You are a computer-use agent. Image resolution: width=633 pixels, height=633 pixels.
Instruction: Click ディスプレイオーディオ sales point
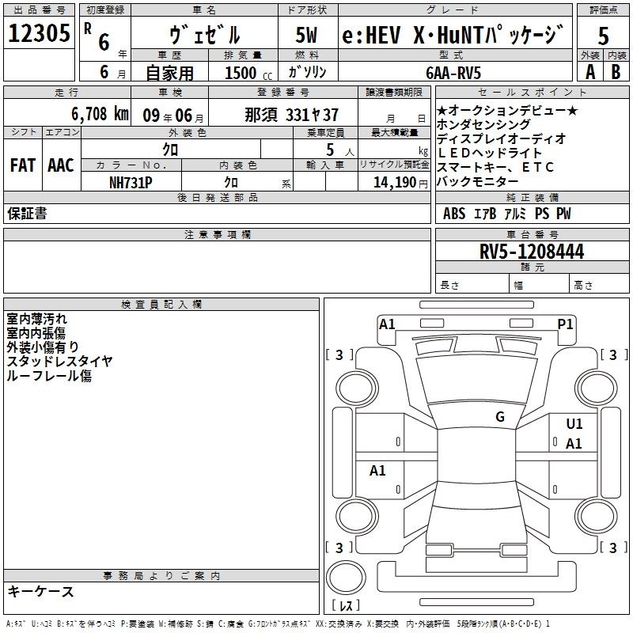(502, 138)
